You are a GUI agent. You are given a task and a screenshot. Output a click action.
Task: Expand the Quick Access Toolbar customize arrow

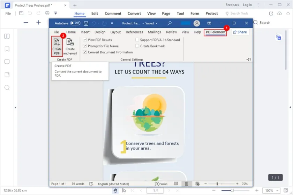coord(112,23)
